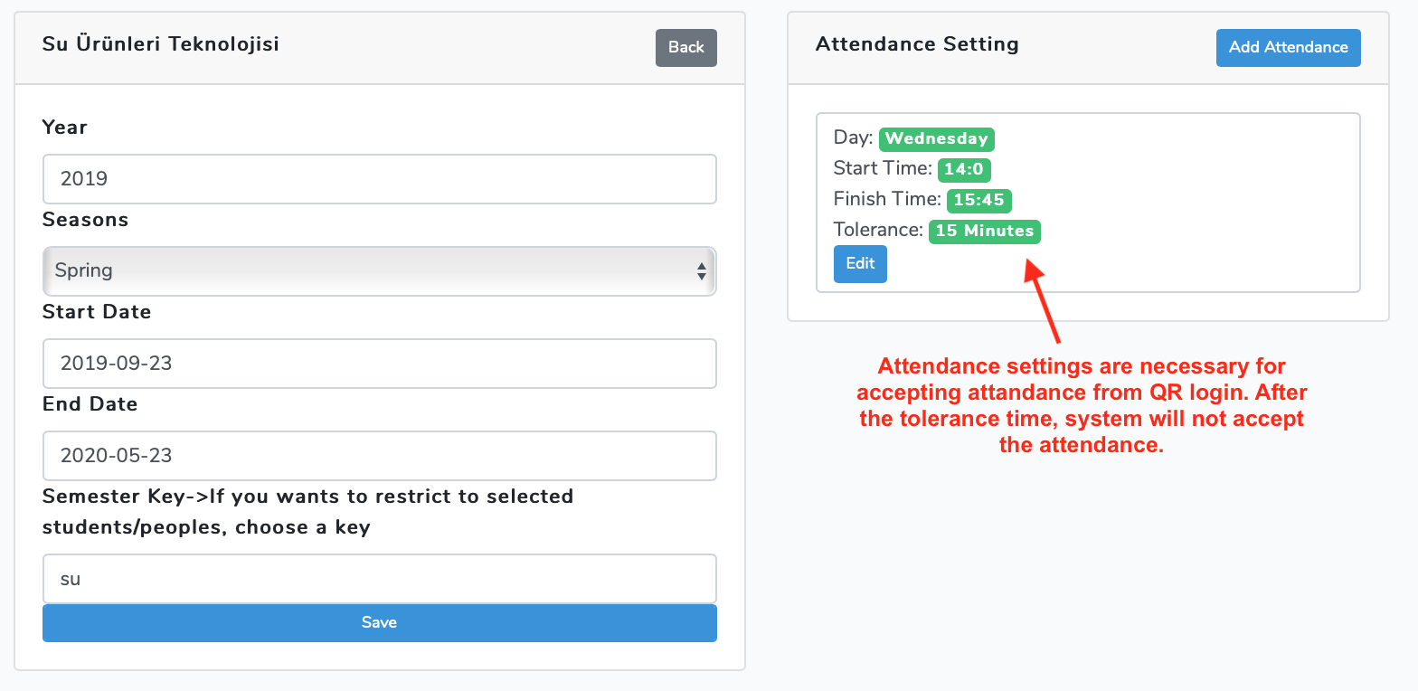The image size is (1418, 691).
Task: Click the 15:45 finish time badge
Action: tap(979, 200)
